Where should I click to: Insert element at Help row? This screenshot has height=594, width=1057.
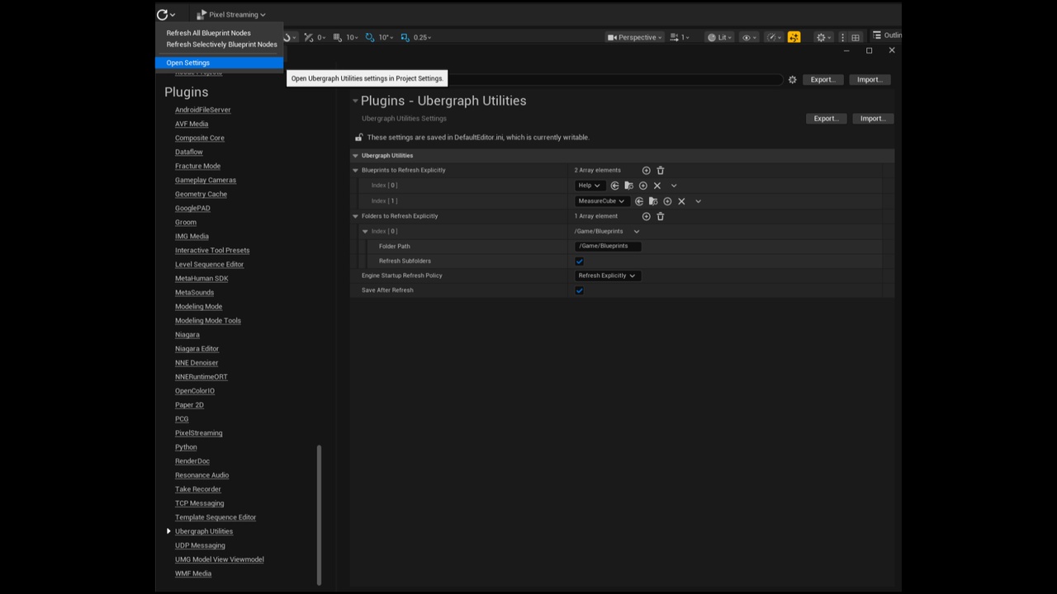(x=642, y=186)
